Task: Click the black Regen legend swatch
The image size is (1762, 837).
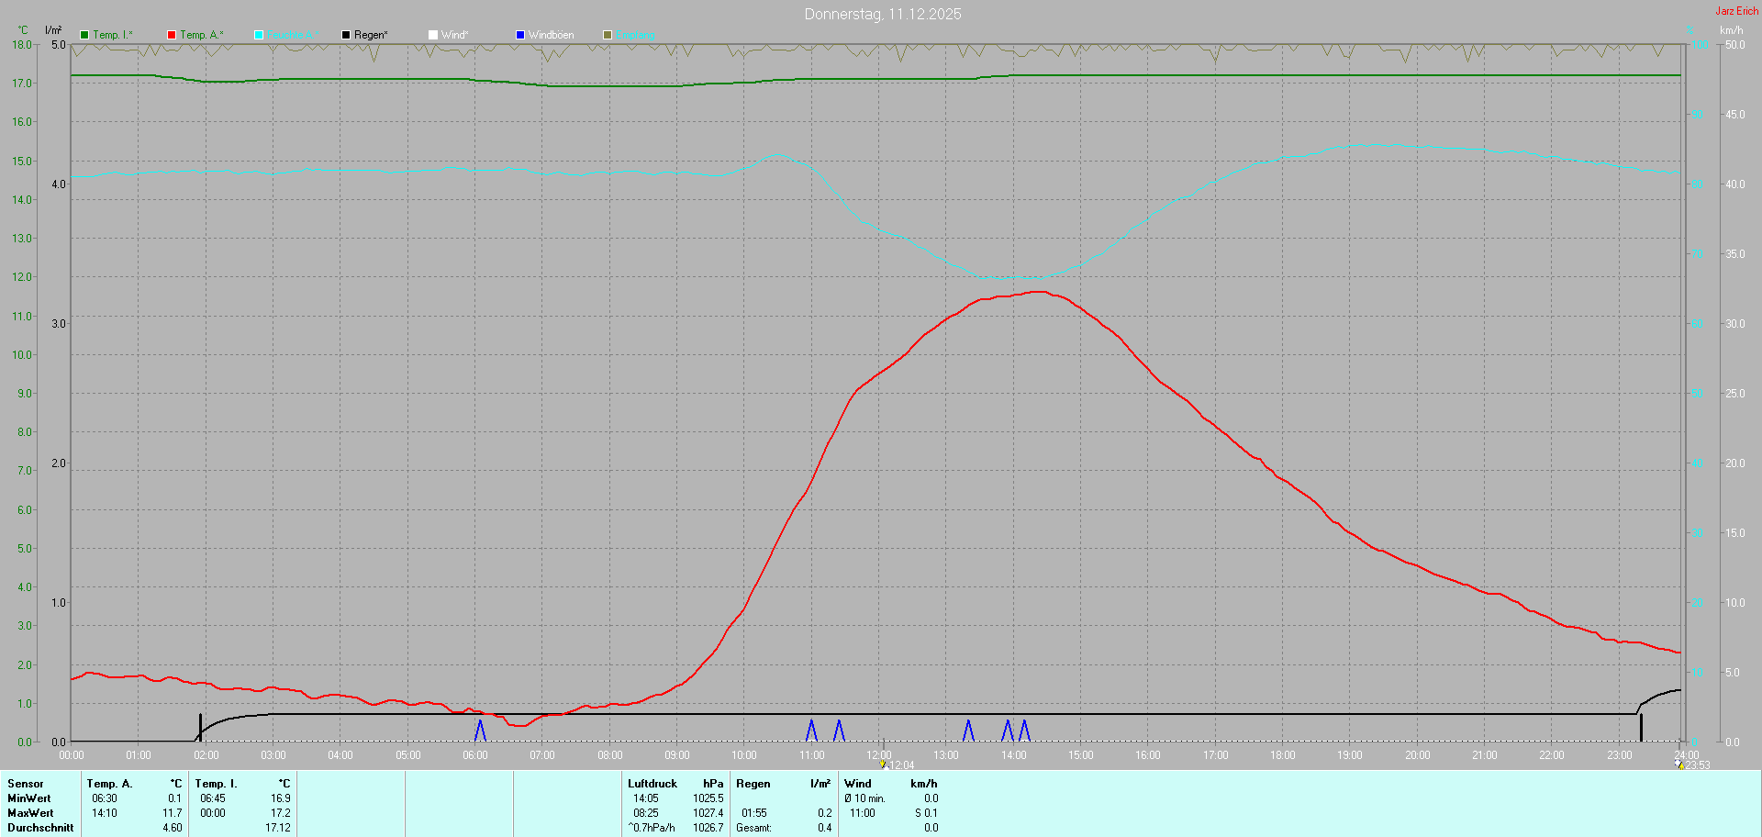Action: (x=346, y=35)
